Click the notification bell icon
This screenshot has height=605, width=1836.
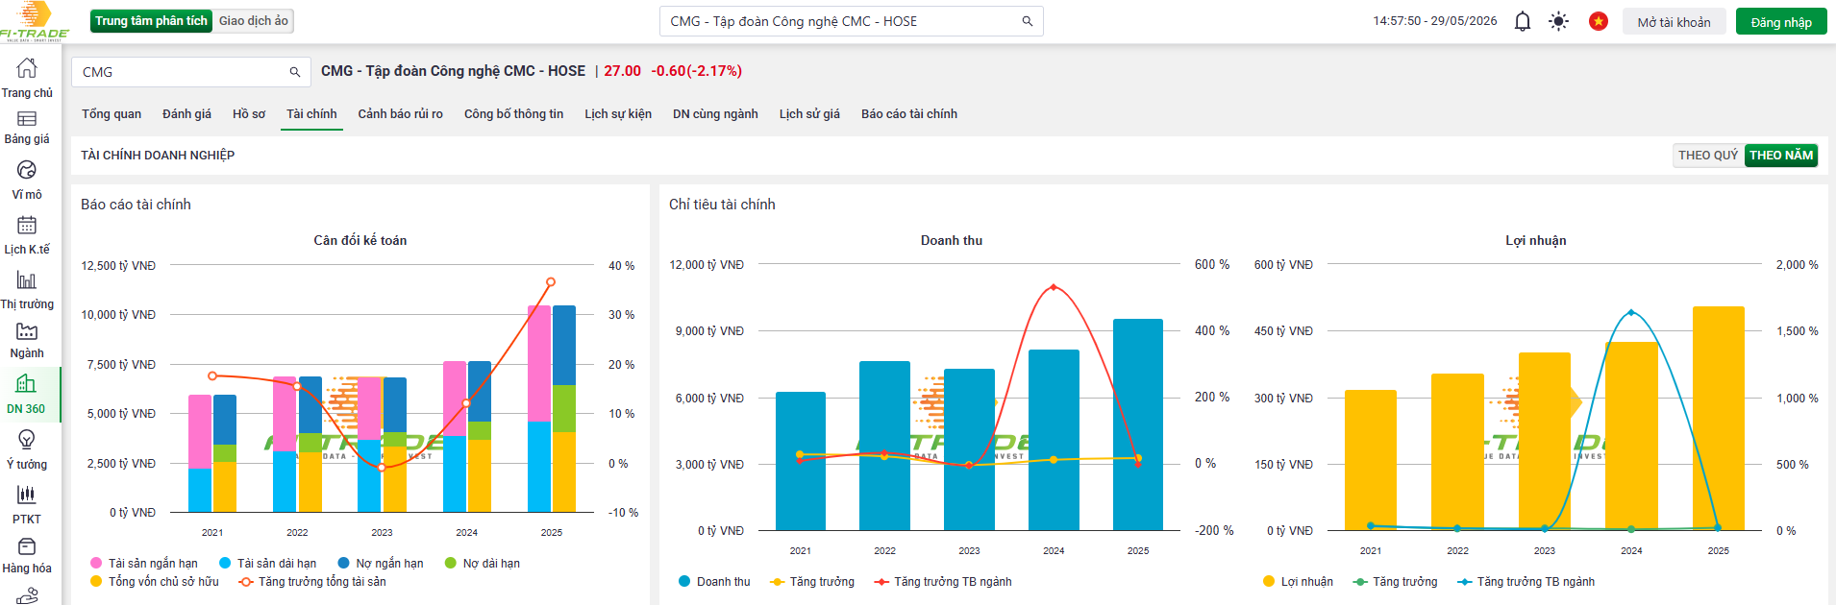[x=1523, y=21]
